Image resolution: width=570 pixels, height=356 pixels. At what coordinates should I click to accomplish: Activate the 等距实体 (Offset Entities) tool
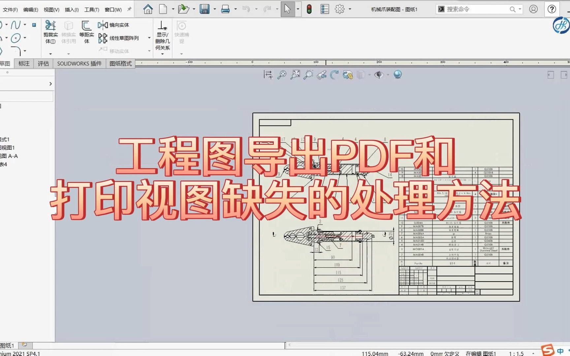click(x=86, y=33)
